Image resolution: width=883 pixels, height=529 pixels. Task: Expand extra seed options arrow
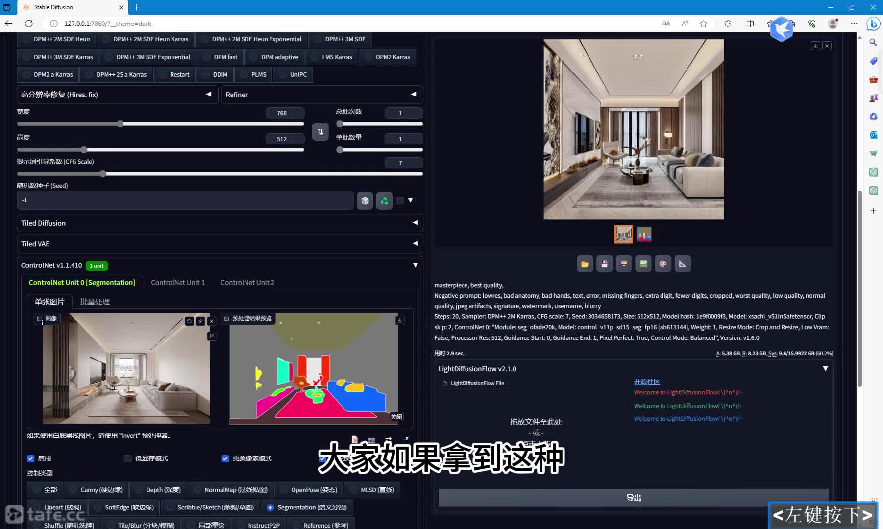411,200
